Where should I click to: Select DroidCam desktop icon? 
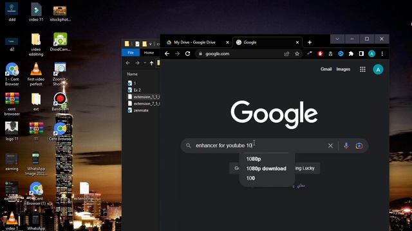coord(60,42)
